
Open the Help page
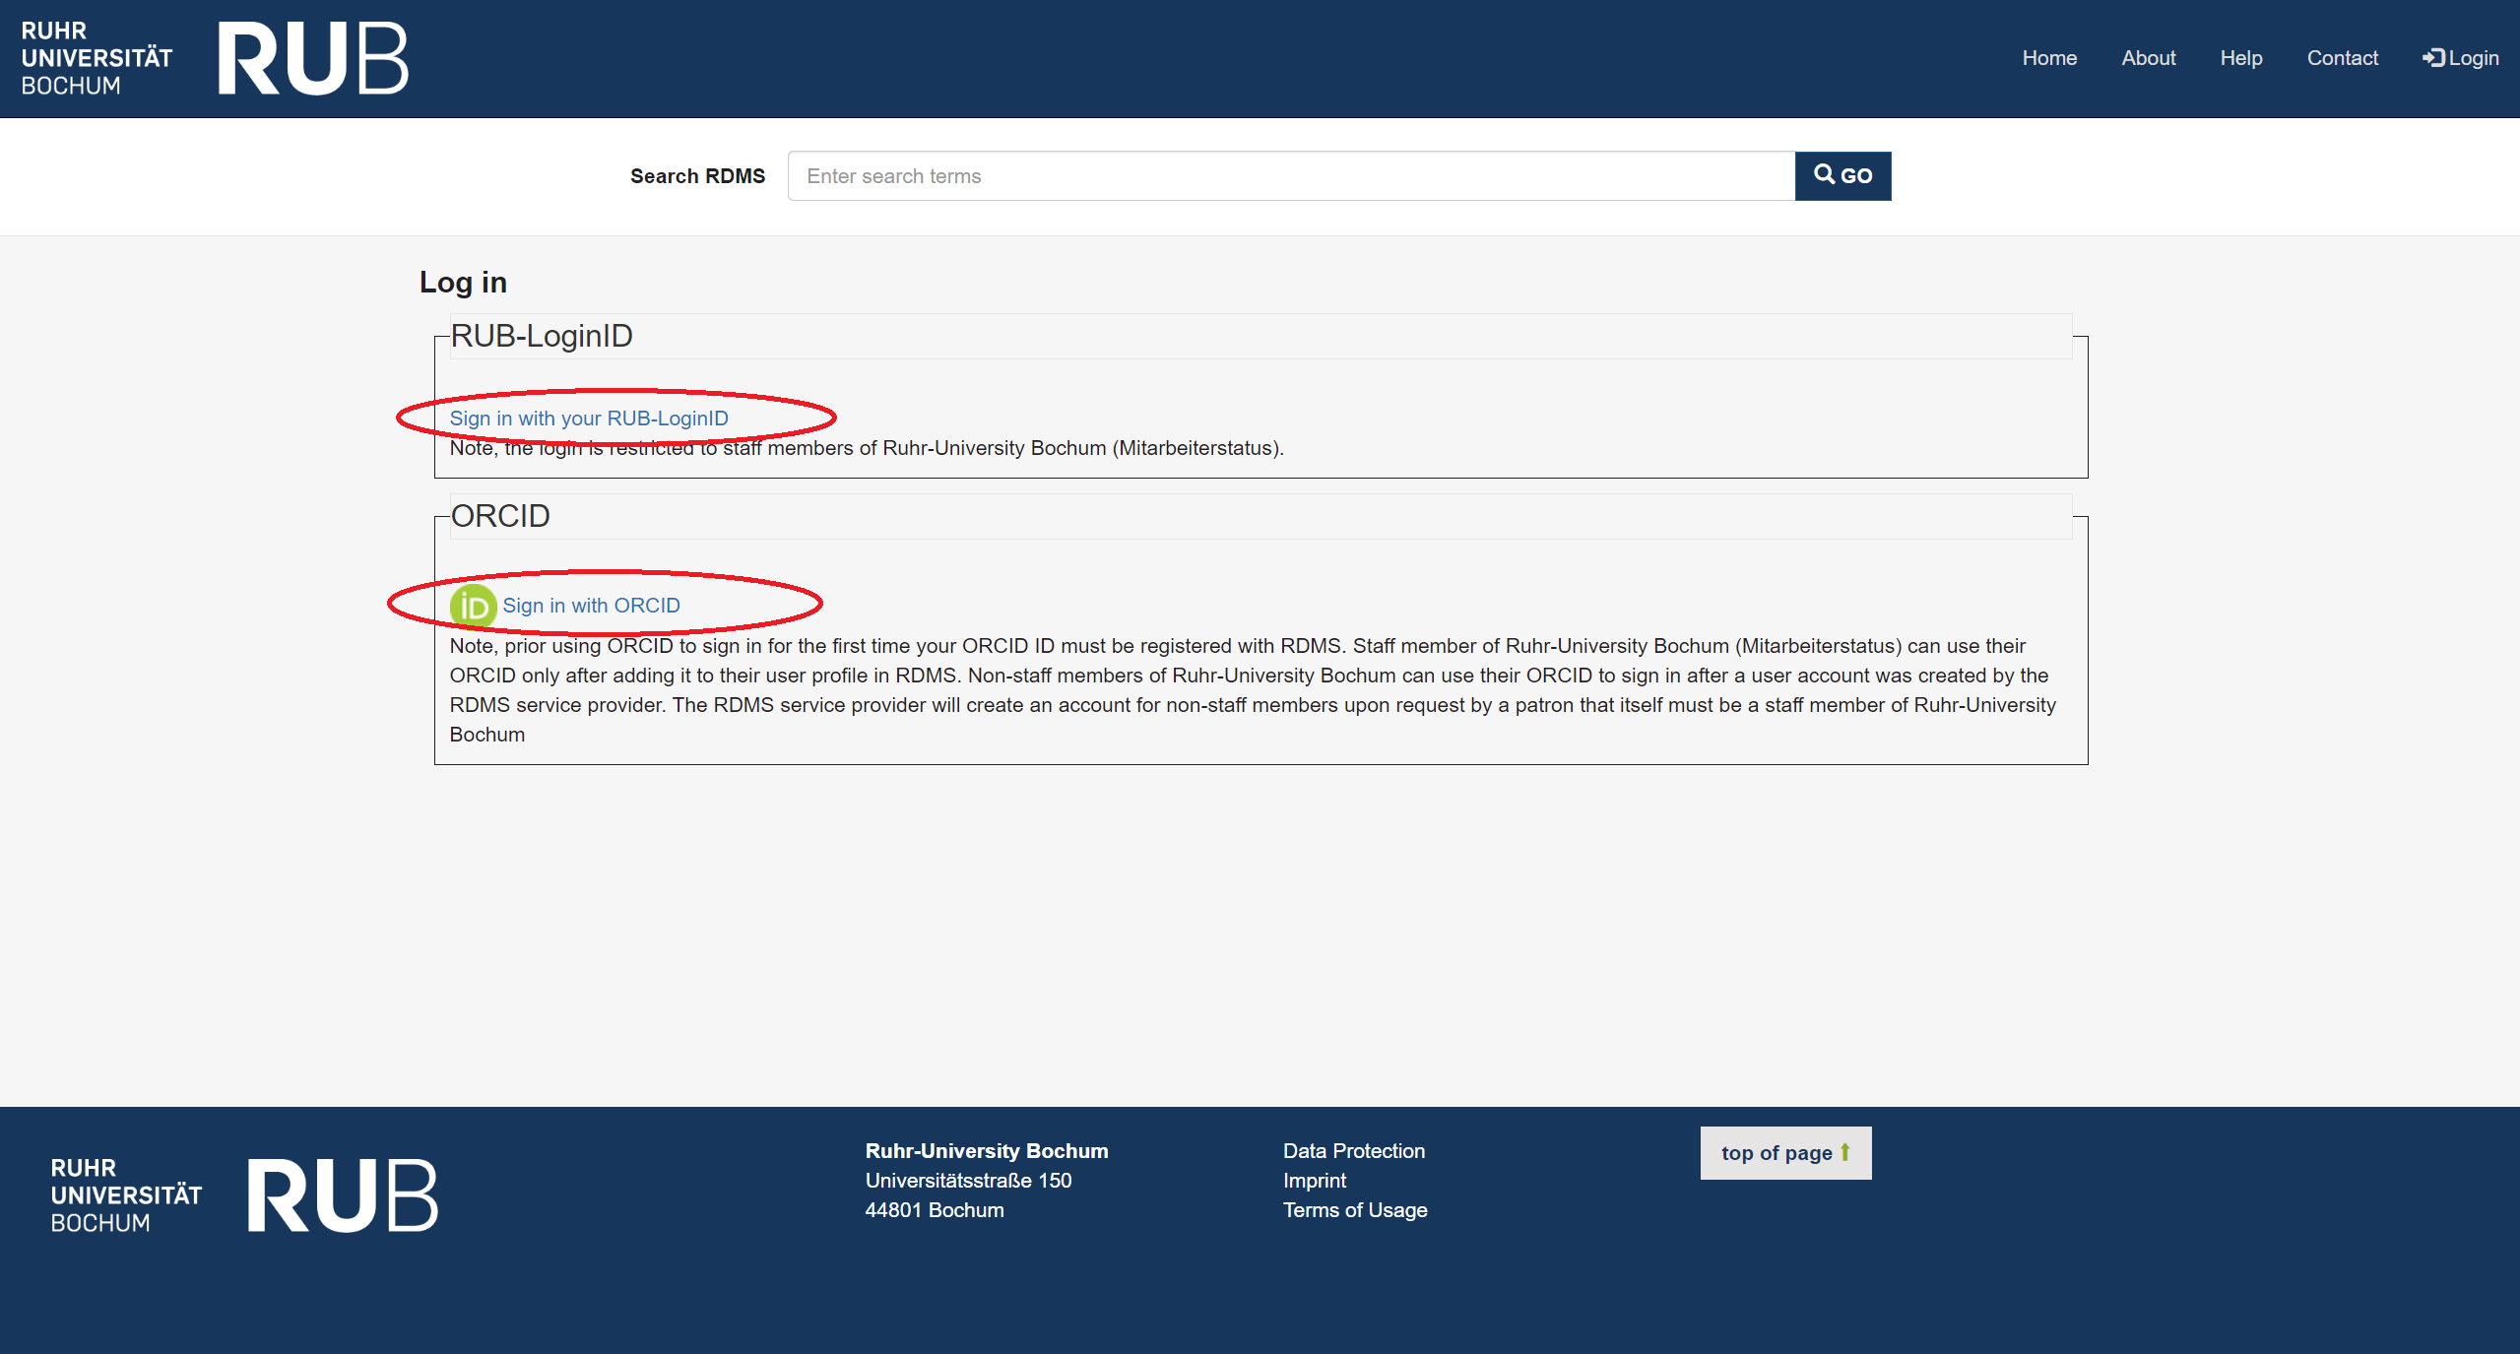pyautogui.click(x=2240, y=58)
